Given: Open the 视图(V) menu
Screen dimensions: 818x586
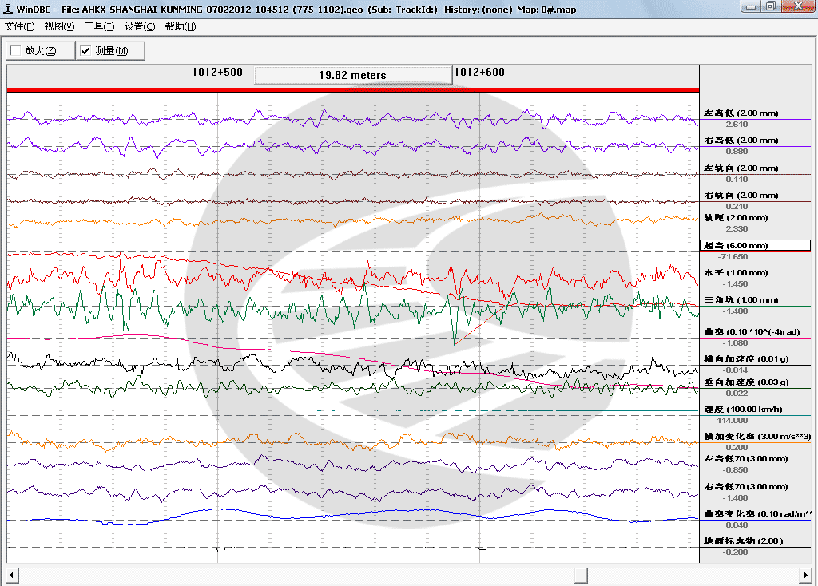Looking at the screenshot, I should pyautogui.click(x=59, y=26).
